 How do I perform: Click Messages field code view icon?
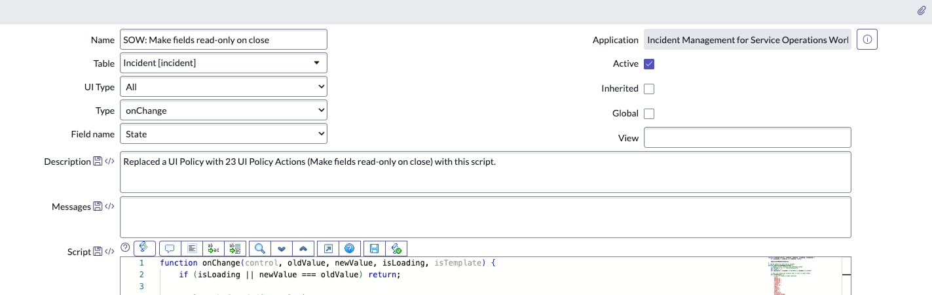109,207
